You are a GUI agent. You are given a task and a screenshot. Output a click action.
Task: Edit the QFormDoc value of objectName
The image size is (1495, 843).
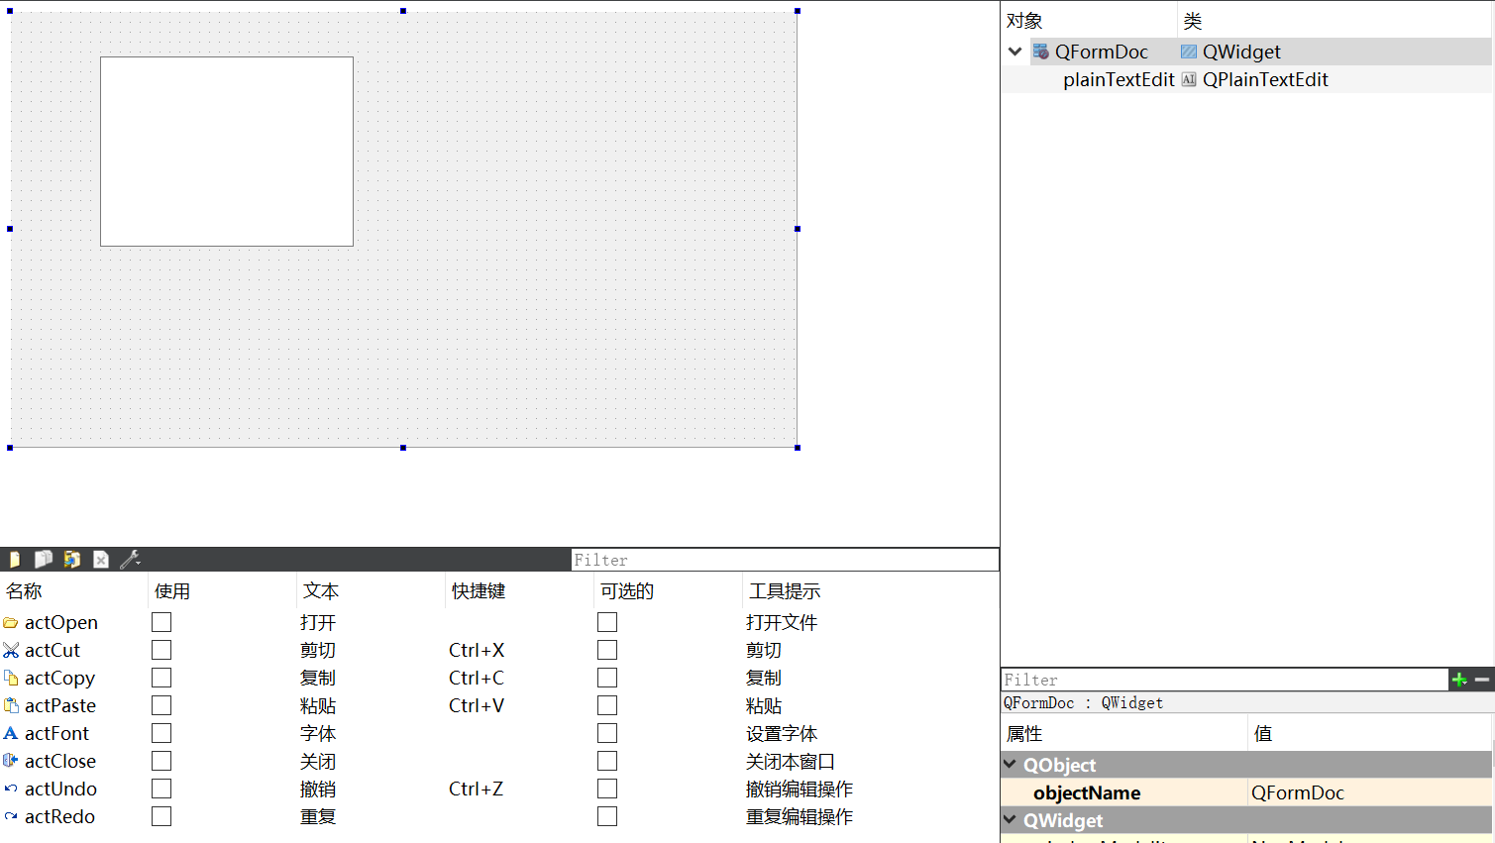point(1369,792)
